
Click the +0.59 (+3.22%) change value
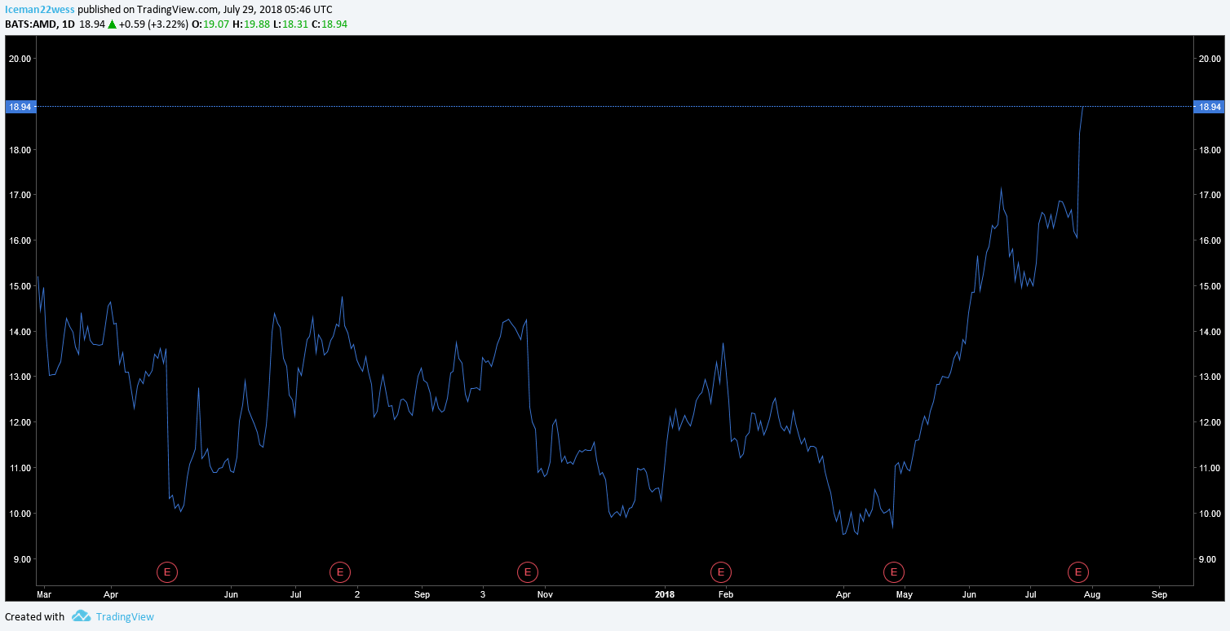coord(153,24)
